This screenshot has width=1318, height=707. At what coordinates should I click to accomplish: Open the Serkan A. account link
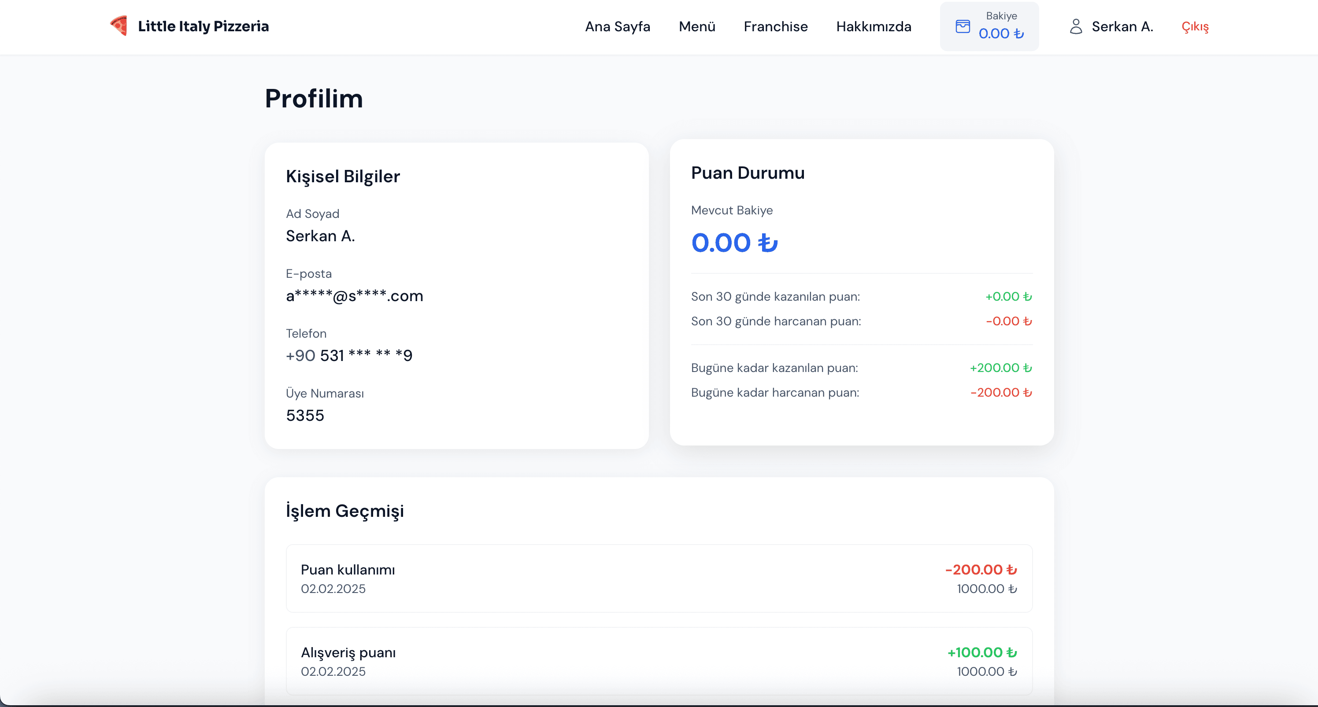point(1122,26)
